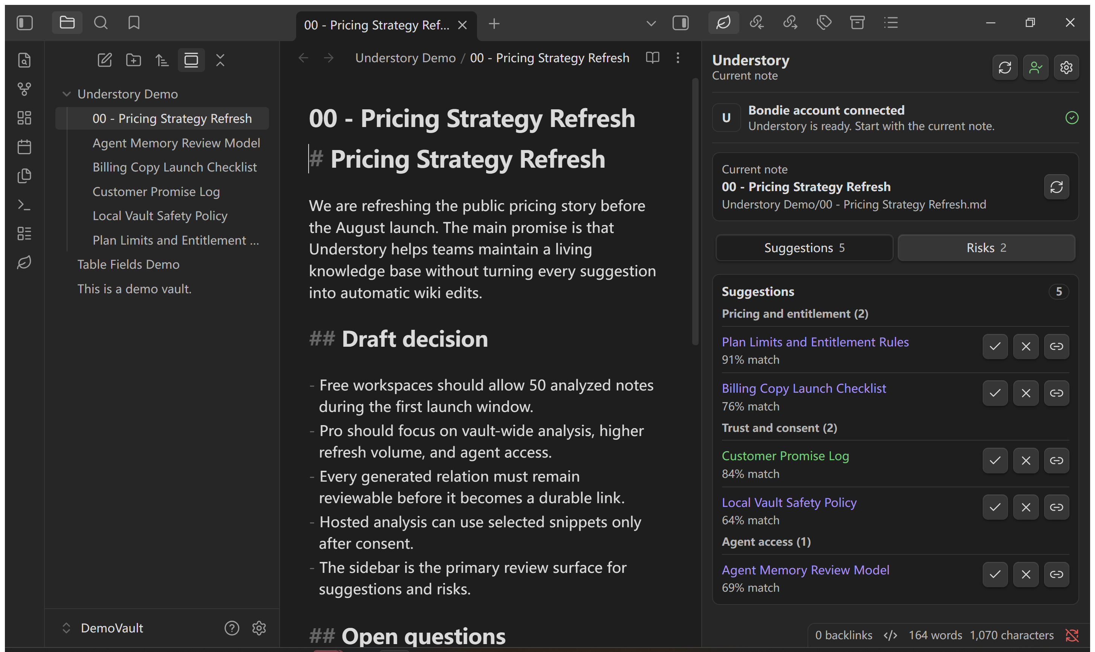Create a new note
This screenshot has width=1095, height=652.
[x=104, y=60]
